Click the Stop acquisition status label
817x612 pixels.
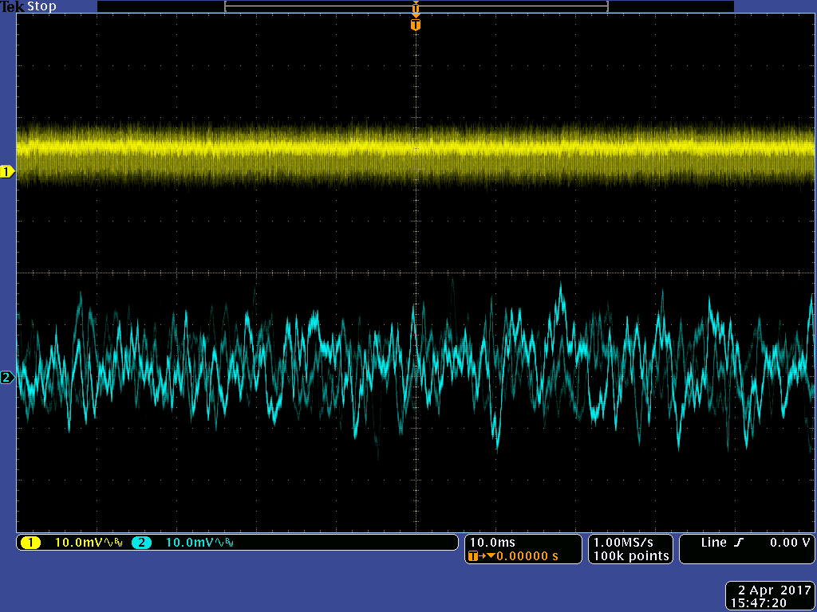41,6
